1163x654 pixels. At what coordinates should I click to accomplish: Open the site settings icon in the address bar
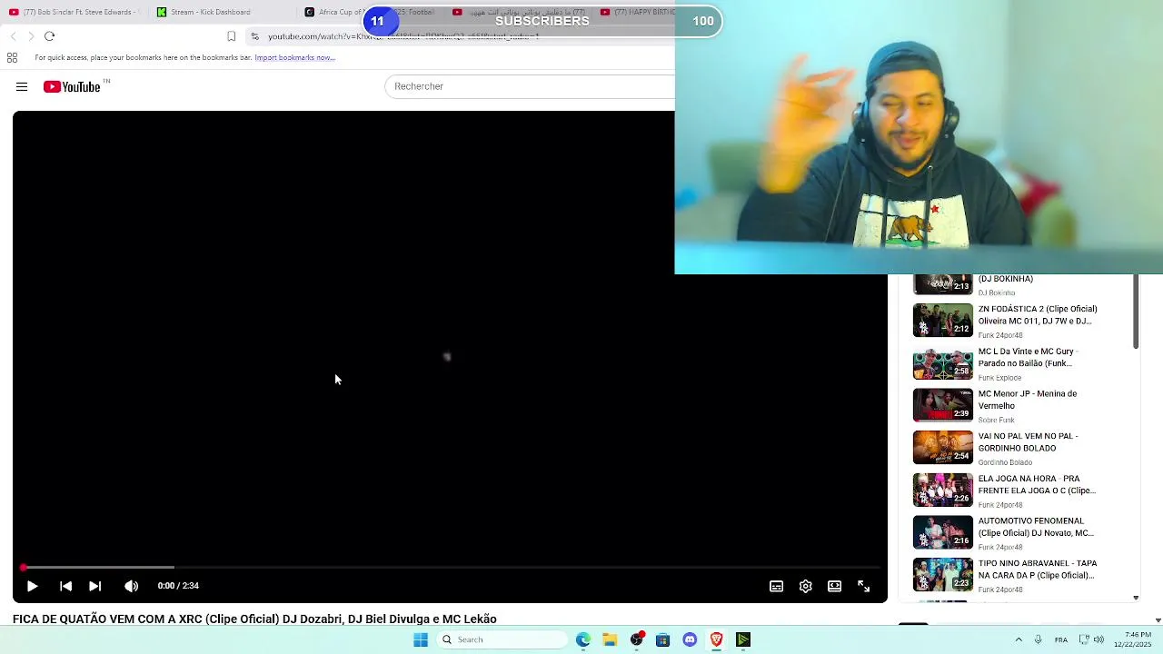[x=255, y=36]
